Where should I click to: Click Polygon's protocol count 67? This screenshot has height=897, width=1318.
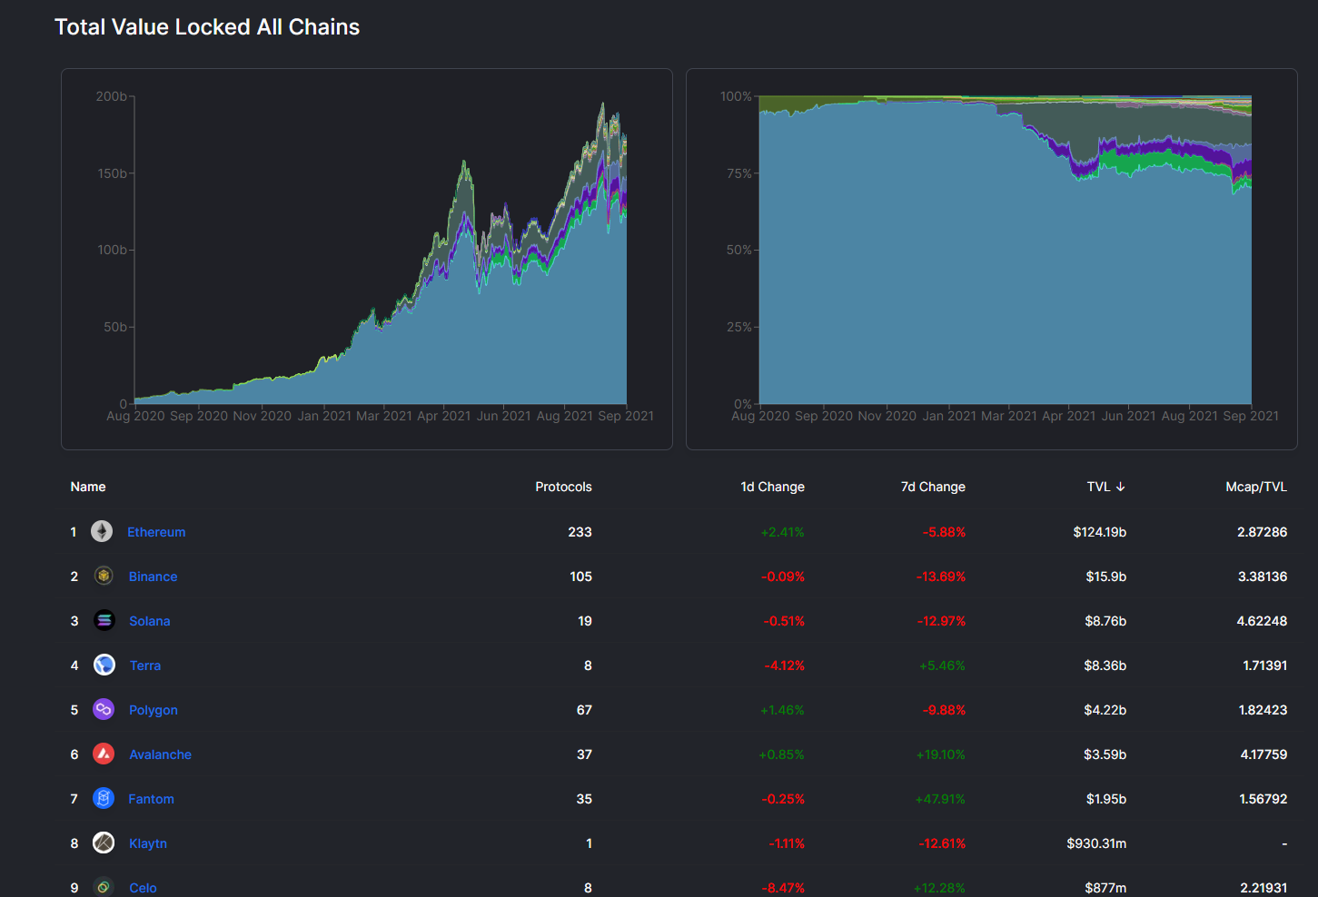(x=584, y=710)
